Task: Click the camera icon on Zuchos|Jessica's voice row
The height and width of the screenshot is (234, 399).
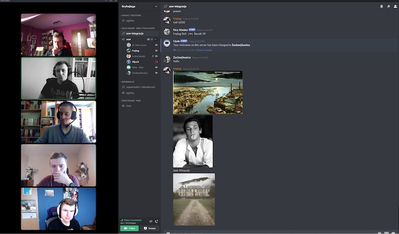Action: 156,73
